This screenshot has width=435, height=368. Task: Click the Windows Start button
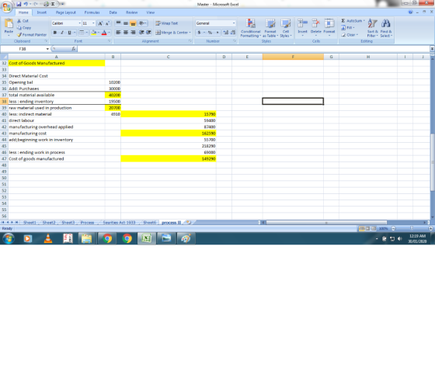coord(9,238)
